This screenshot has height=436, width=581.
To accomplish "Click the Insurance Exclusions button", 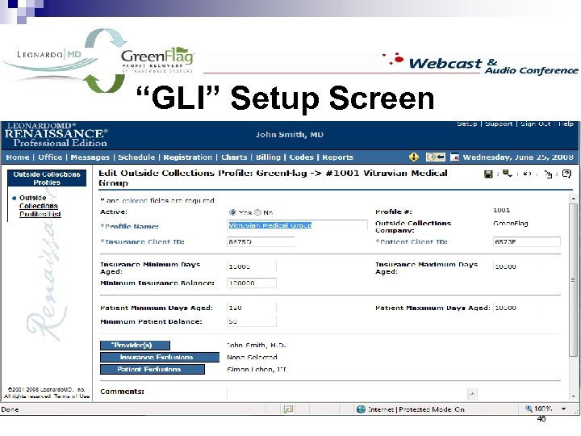I will [160, 358].
